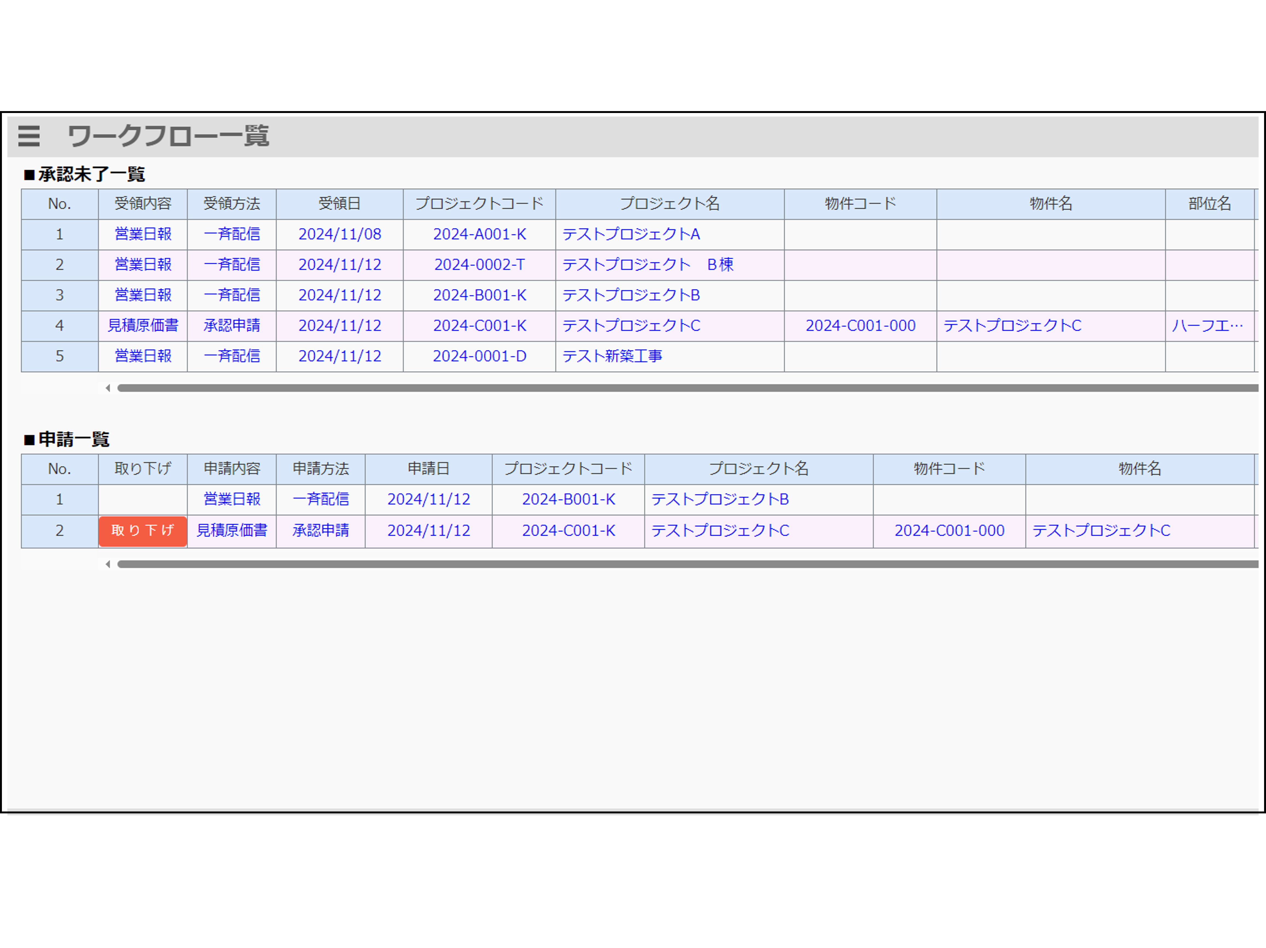The width and height of the screenshot is (1266, 948).
Task: Click 一斉配信 in approval row 5
Action: click(232, 356)
